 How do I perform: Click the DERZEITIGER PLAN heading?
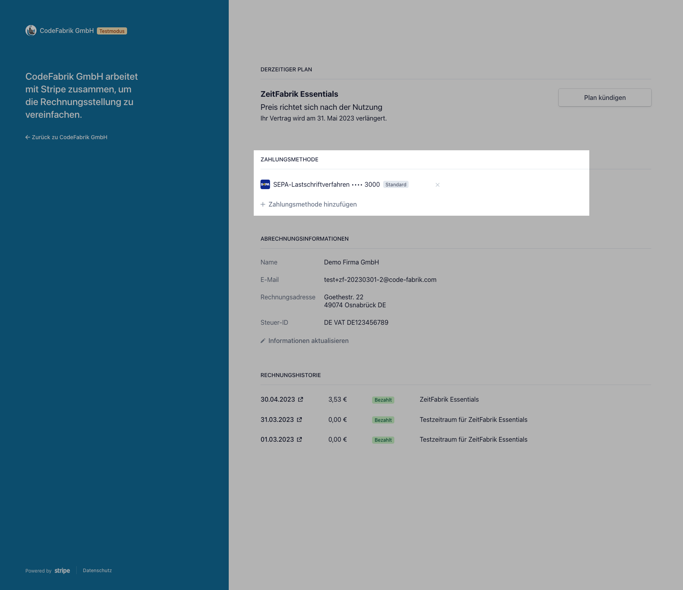click(x=286, y=69)
